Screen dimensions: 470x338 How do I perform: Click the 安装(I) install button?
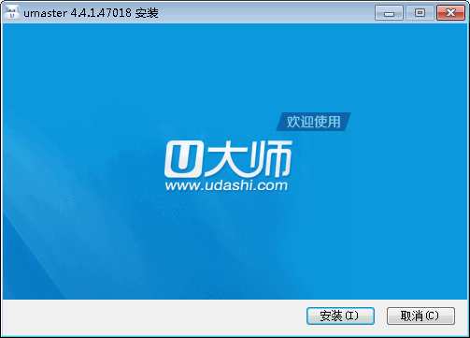tap(340, 316)
